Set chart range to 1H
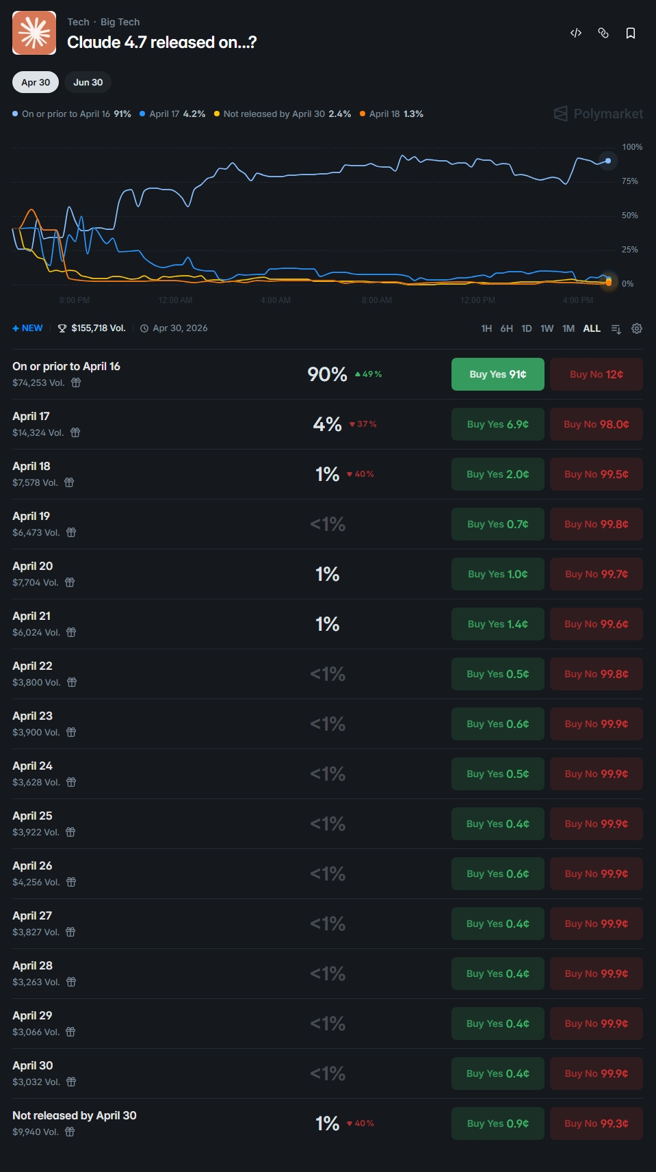The width and height of the screenshot is (656, 1172). pyautogui.click(x=486, y=328)
